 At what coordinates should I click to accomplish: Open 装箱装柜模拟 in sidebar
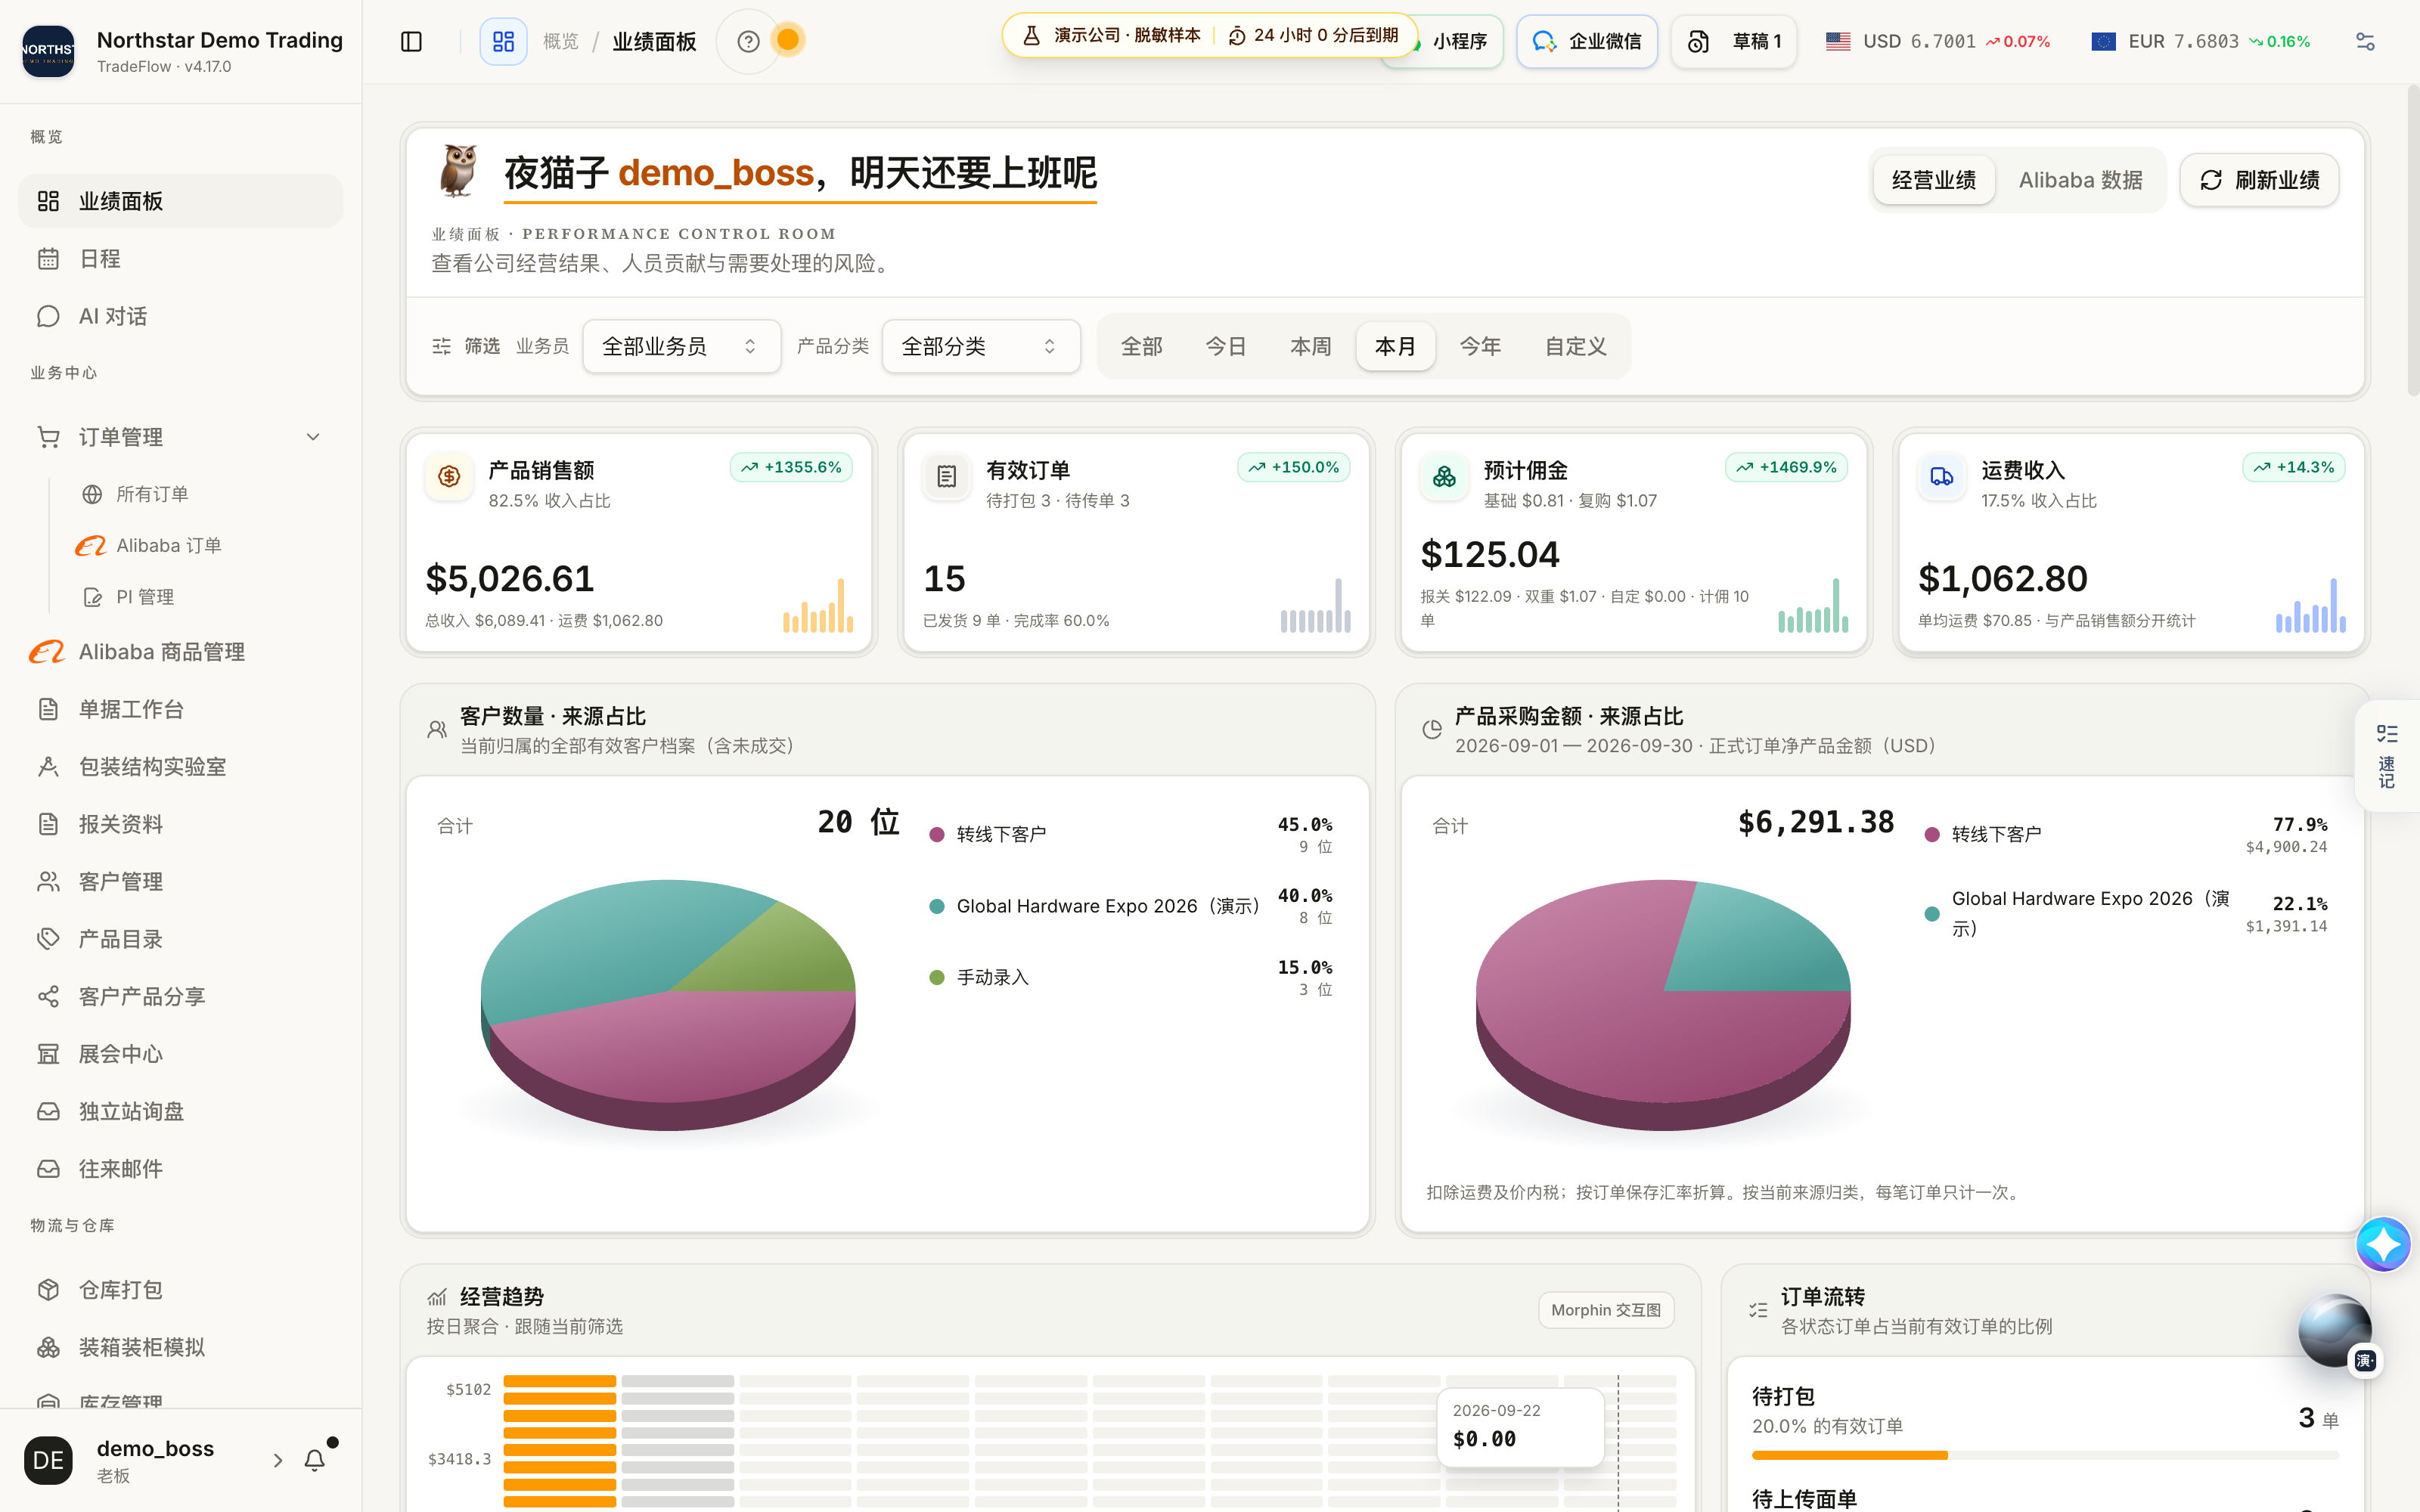coord(180,1347)
